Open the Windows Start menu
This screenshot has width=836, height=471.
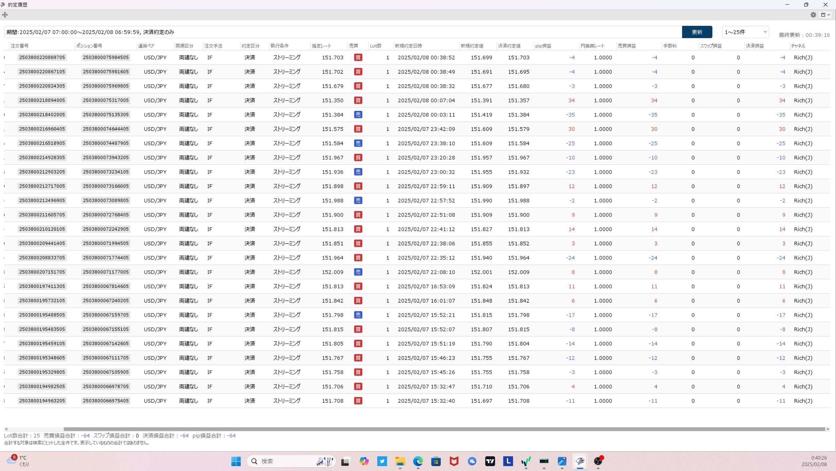[236, 461]
